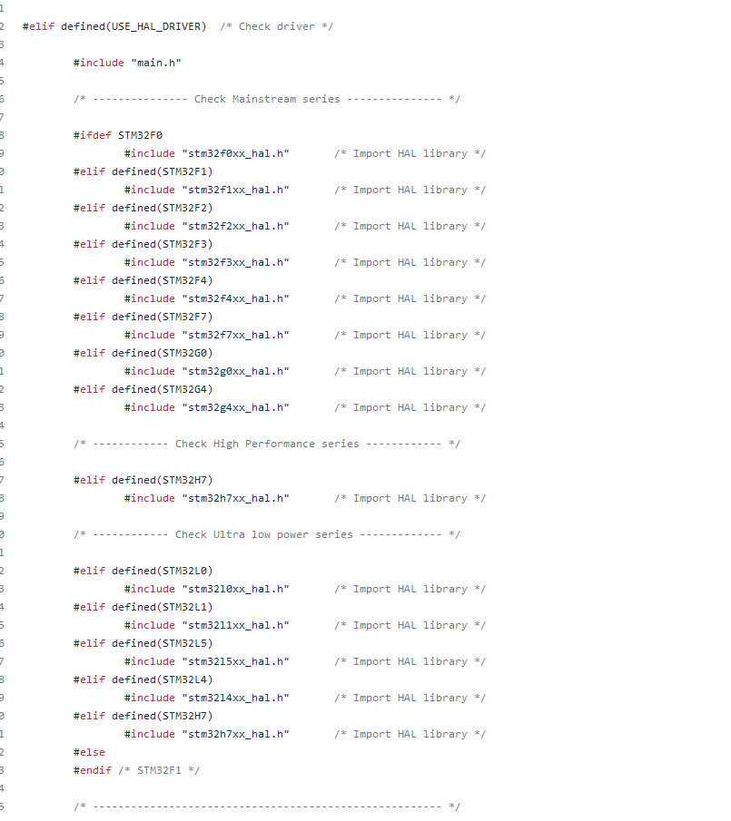
Task: Select the string "stm32l1xx_hal.h"
Action: click(235, 626)
